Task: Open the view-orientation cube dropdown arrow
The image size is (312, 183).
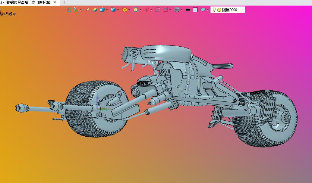Action: pyautogui.click(x=118, y=10)
